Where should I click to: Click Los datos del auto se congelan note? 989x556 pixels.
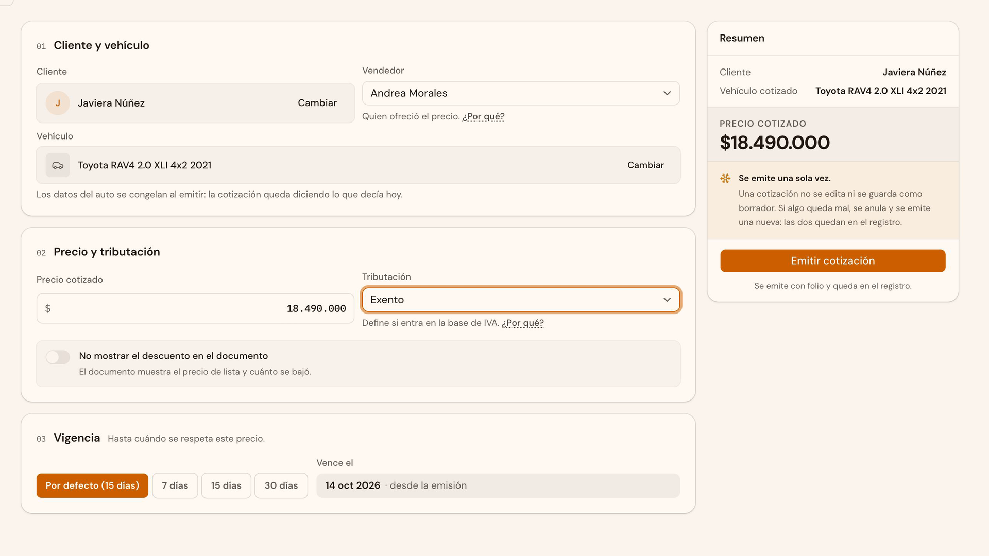coord(219,195)
